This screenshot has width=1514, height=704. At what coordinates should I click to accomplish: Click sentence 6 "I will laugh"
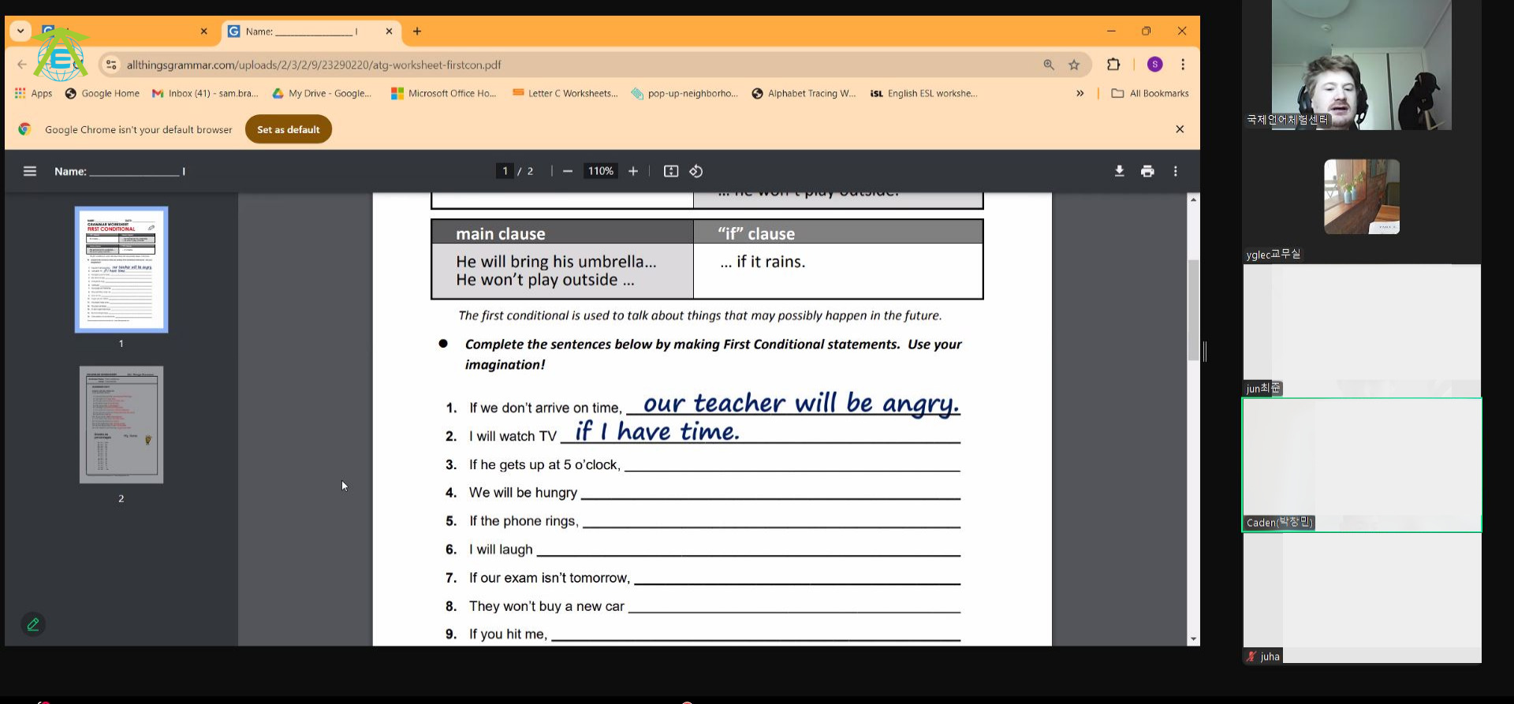click(501, 549)
